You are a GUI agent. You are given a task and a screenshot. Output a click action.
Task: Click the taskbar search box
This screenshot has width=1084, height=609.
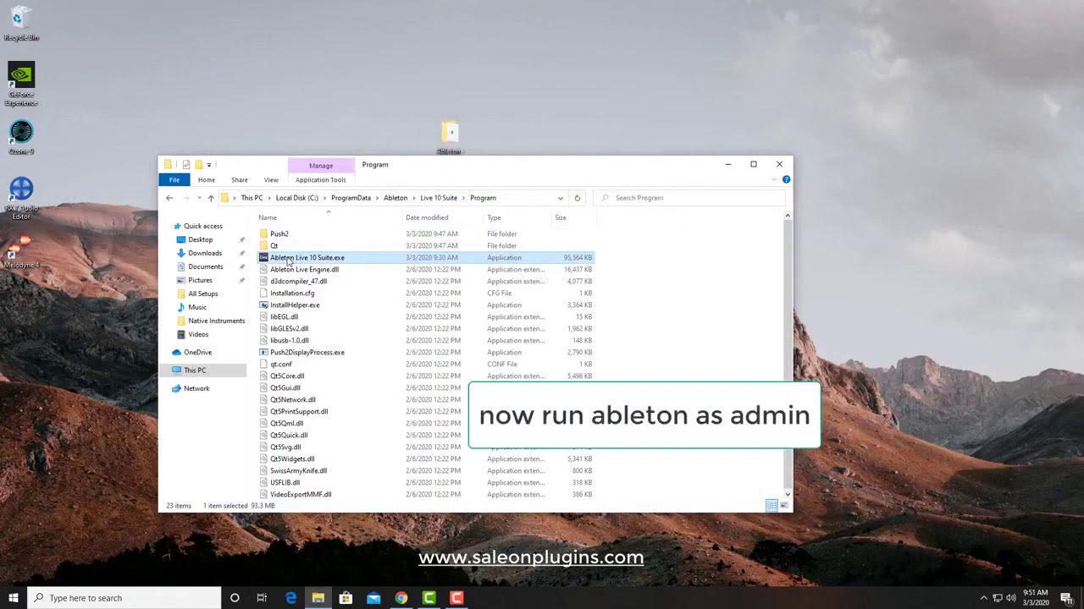point(124,598)
